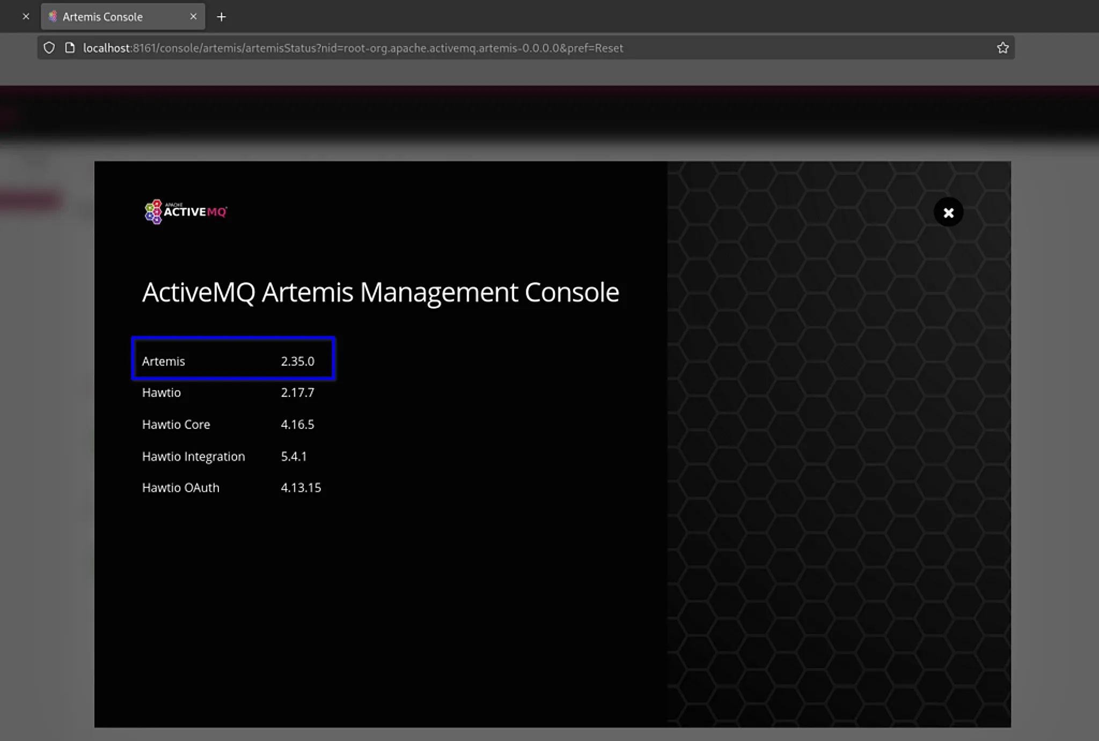Select the 'Artemis' component label
The height and width of the screenshot is (741, 1099).
163,361
